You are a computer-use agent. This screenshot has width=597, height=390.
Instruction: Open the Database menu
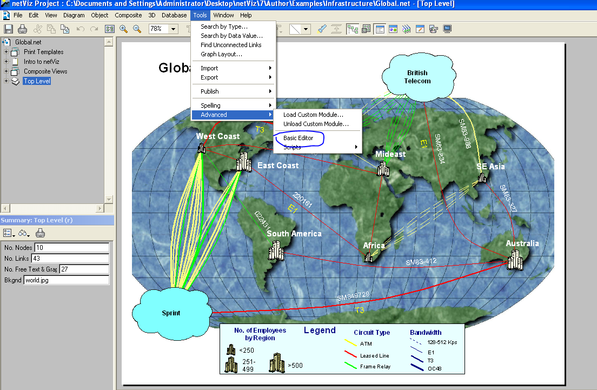tap(174, 15)
